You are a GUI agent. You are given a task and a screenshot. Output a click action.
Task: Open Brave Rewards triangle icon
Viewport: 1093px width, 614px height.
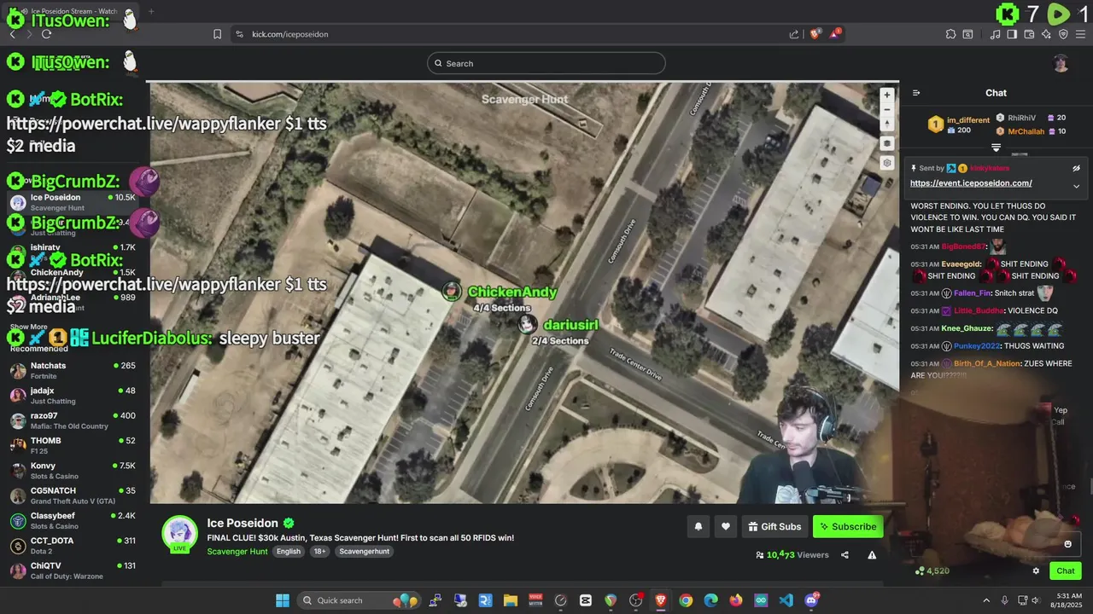coord(834,34)
